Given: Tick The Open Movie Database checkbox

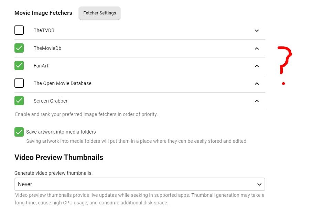Looking at the screenshot, I should (x=19, y=83).
